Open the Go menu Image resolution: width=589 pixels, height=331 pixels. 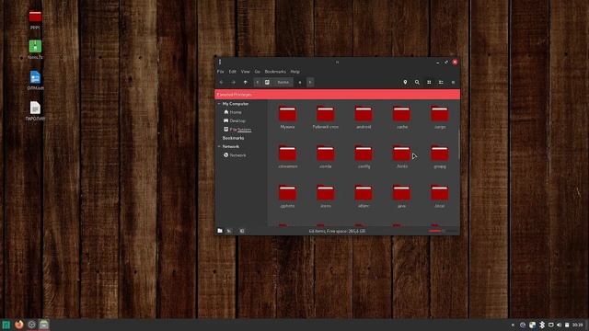[x=258, y=72]
